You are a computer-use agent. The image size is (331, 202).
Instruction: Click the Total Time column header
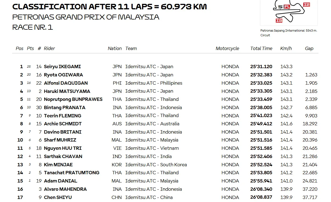pyautogui.click(x=261, y=48)
